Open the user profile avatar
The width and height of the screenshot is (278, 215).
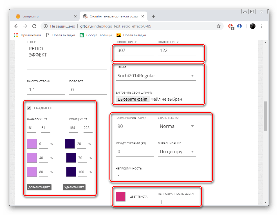click(252, 26)
